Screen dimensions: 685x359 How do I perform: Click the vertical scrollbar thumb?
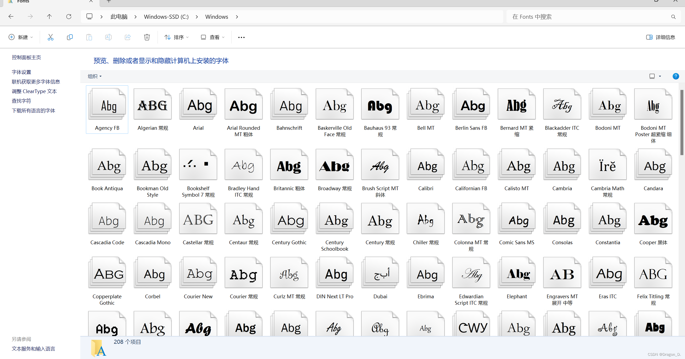click(682, 122)
